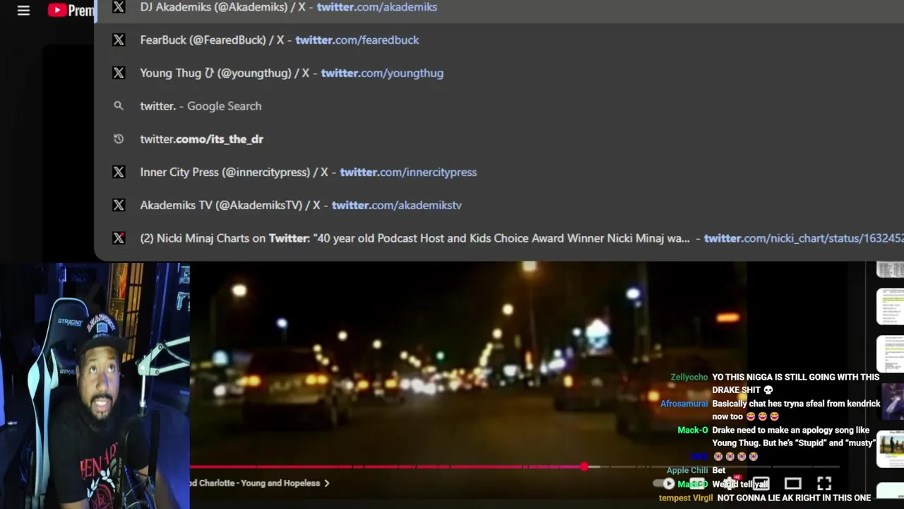Select Young Thug twitter.com/youngthug suggestion
Image resolution: width=904 pixels, height=509 pixels.
[x=499, y=73]
